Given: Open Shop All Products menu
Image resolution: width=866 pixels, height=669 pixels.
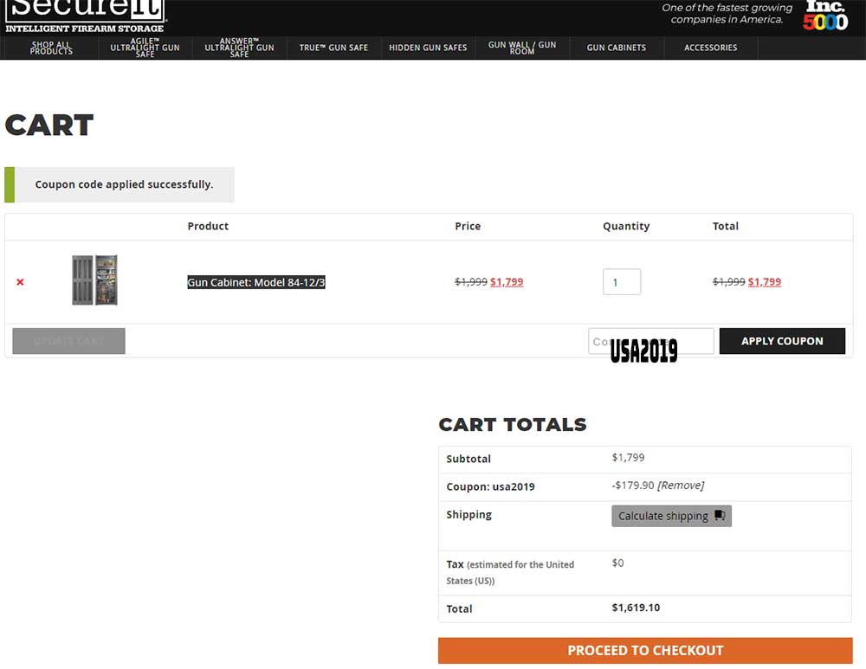Looking at the screenshot, I should coord(51,48).
